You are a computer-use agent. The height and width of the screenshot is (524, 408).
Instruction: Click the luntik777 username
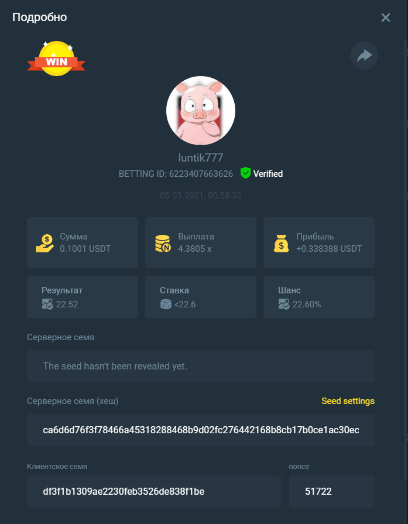pos(201,157)
